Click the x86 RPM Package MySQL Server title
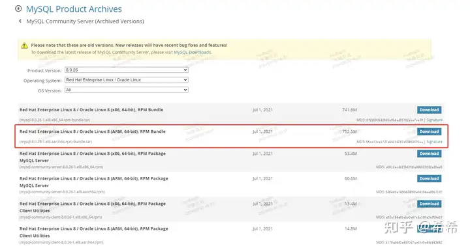Screen dimensions: 470x246 coord(93,157)
